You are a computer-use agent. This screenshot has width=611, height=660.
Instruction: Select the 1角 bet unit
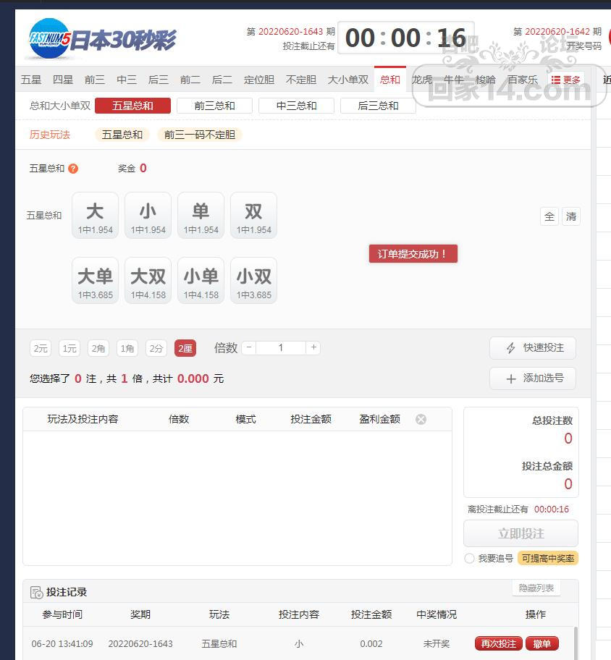coord(127,348)
